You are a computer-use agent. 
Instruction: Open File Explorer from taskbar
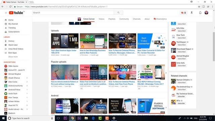pyautogui.click(x=86, y=118)
